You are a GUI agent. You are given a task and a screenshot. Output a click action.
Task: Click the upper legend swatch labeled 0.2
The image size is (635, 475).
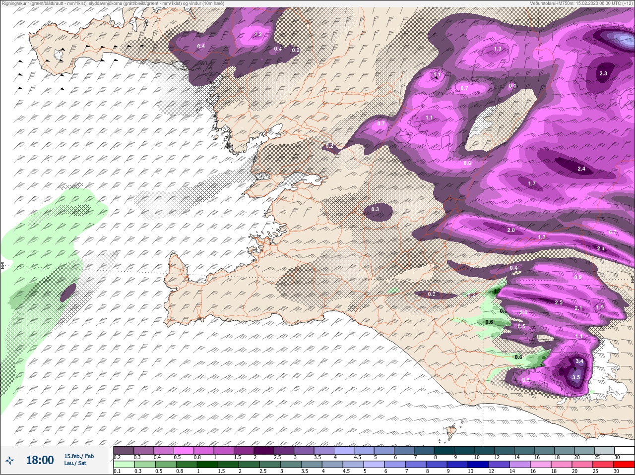[x=123, y=450]
